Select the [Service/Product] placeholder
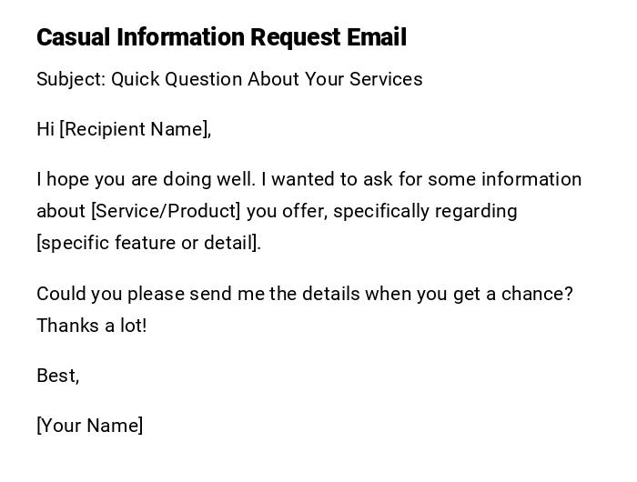 coord(166,211)
